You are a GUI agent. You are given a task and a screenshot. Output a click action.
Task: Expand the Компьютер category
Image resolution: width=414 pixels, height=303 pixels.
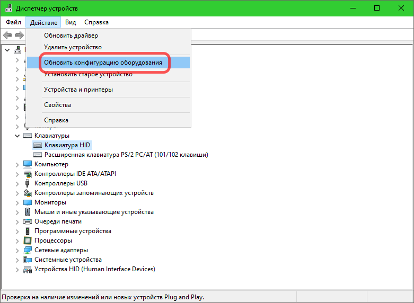point(17,164)
